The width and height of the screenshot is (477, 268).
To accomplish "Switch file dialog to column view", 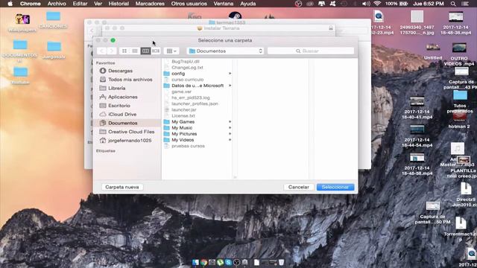I will tap(145, 51).
